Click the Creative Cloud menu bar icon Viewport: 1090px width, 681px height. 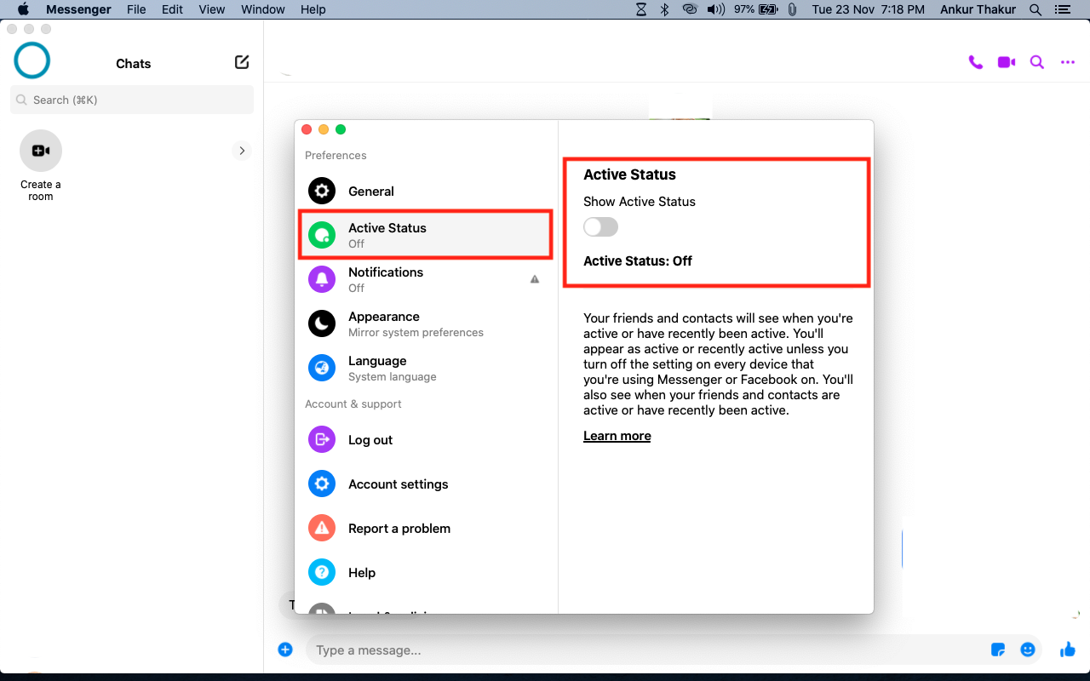pyautogui.click(x=690, y=9)
